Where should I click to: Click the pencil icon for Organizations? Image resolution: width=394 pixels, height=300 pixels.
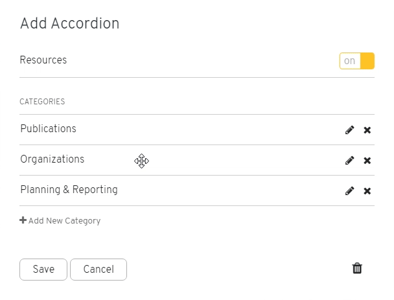click(x=349, y=160)
